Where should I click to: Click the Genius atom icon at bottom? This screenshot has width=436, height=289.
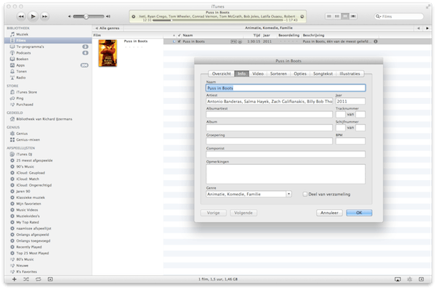coord(410,280)
